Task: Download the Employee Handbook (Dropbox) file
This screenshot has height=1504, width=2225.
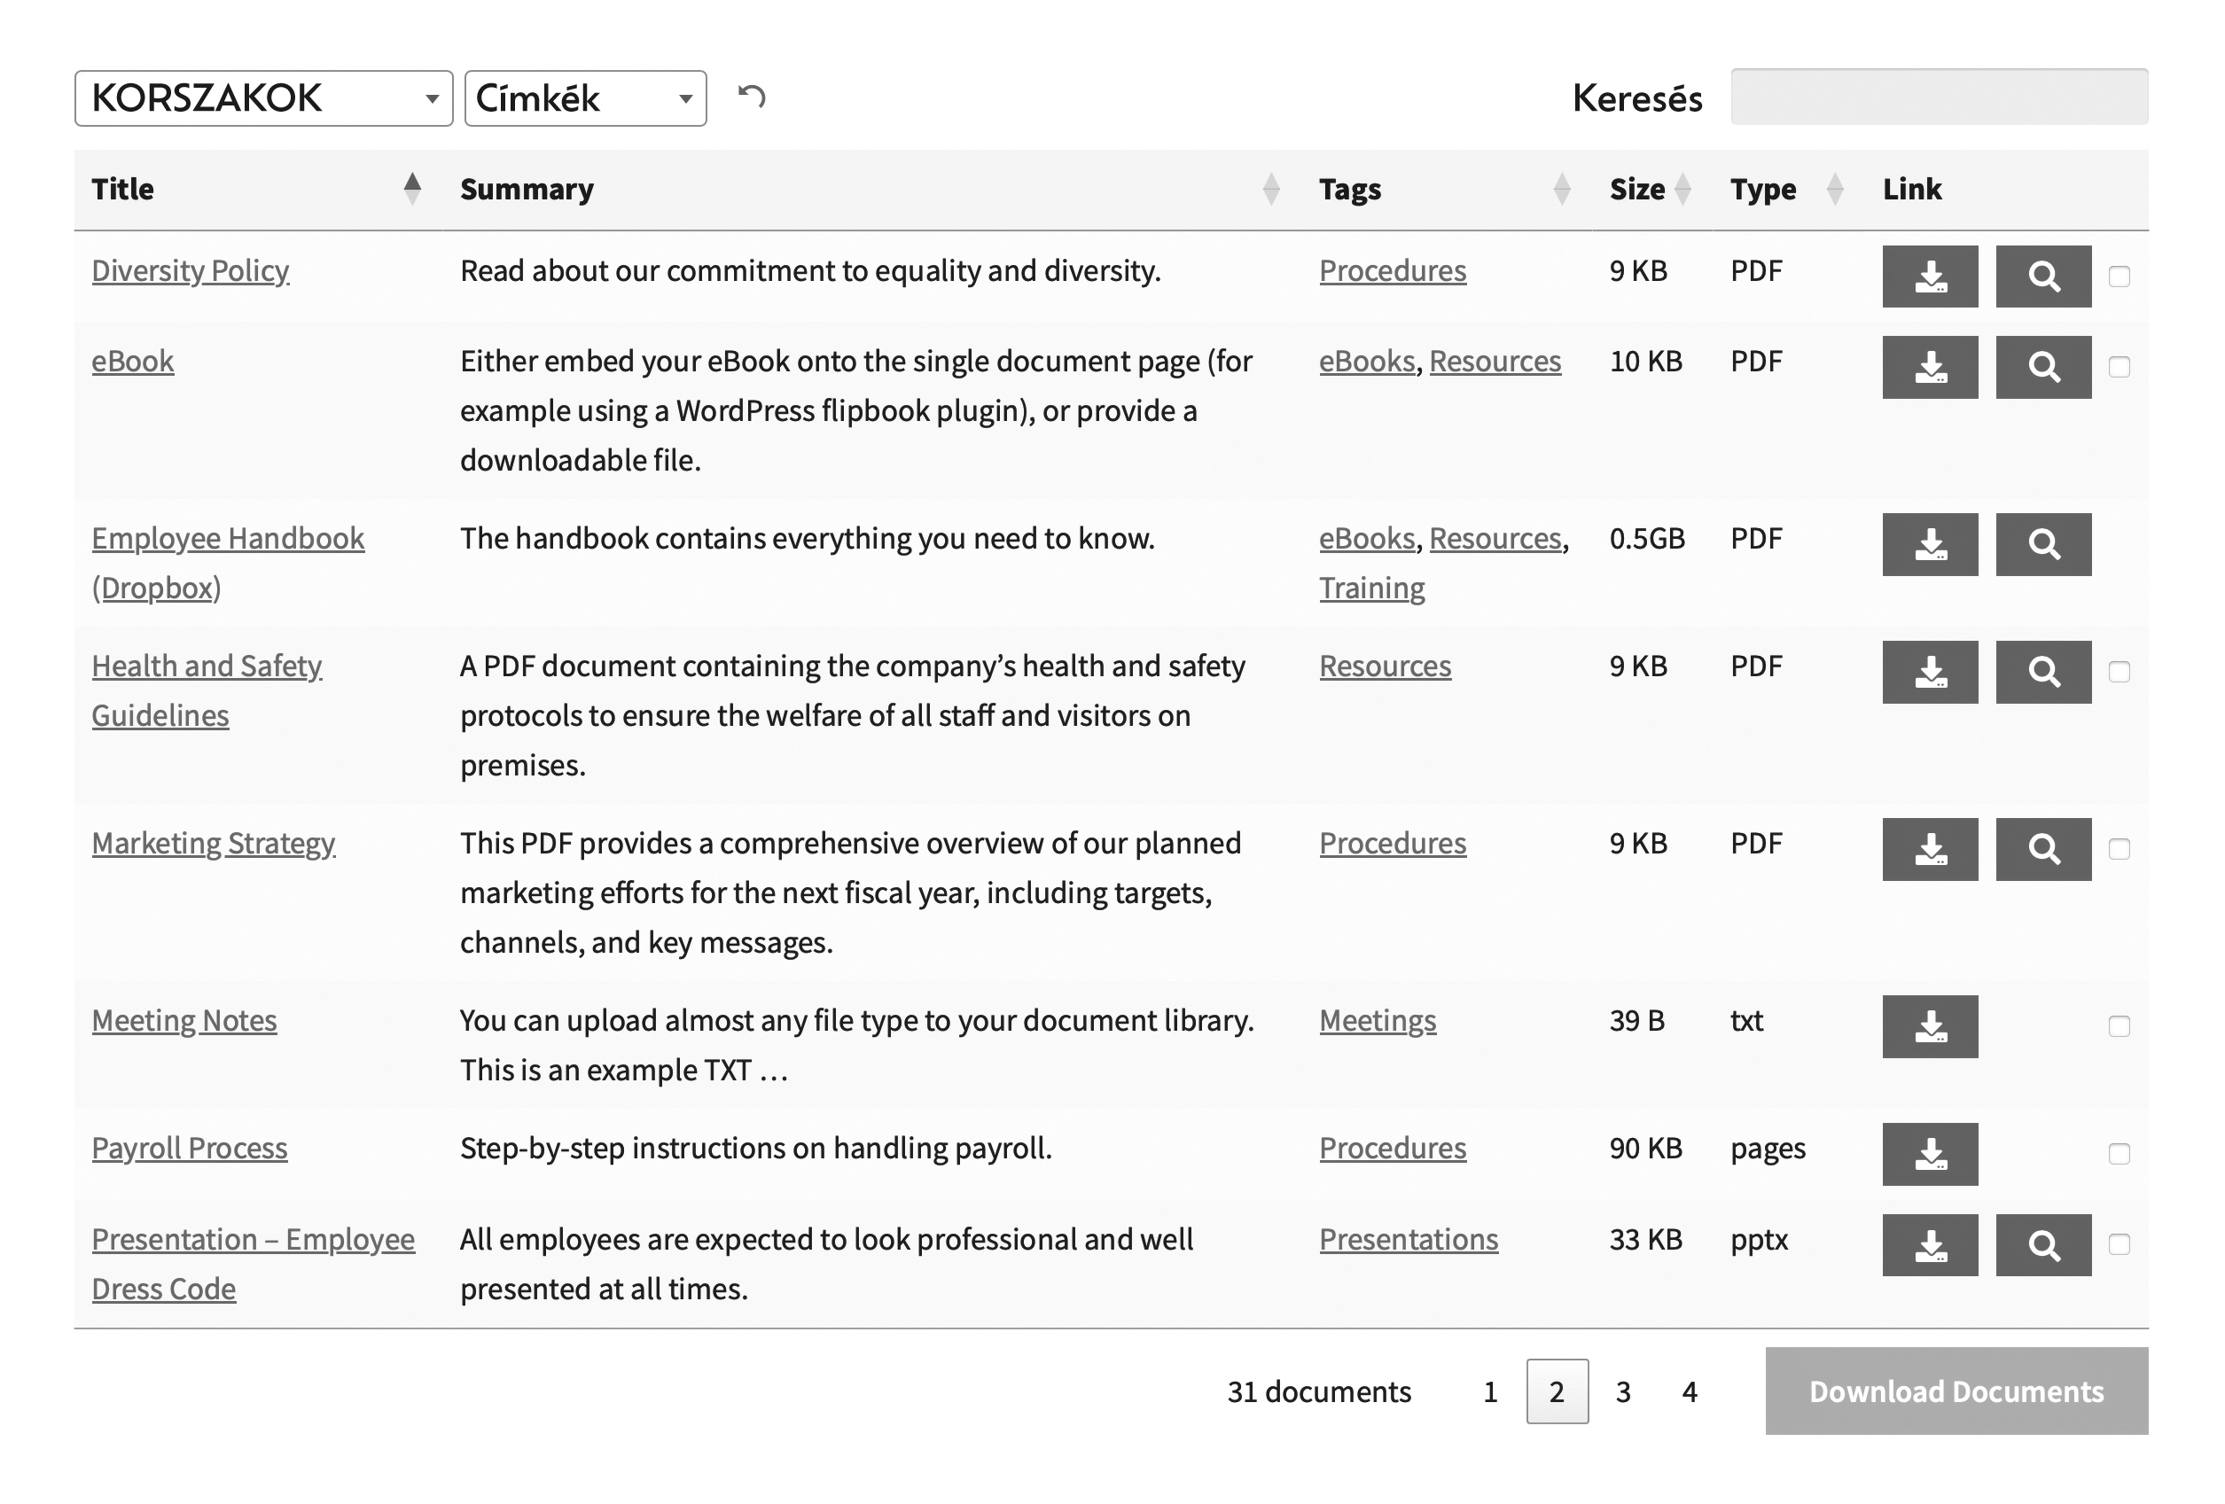Action: 1929,544
